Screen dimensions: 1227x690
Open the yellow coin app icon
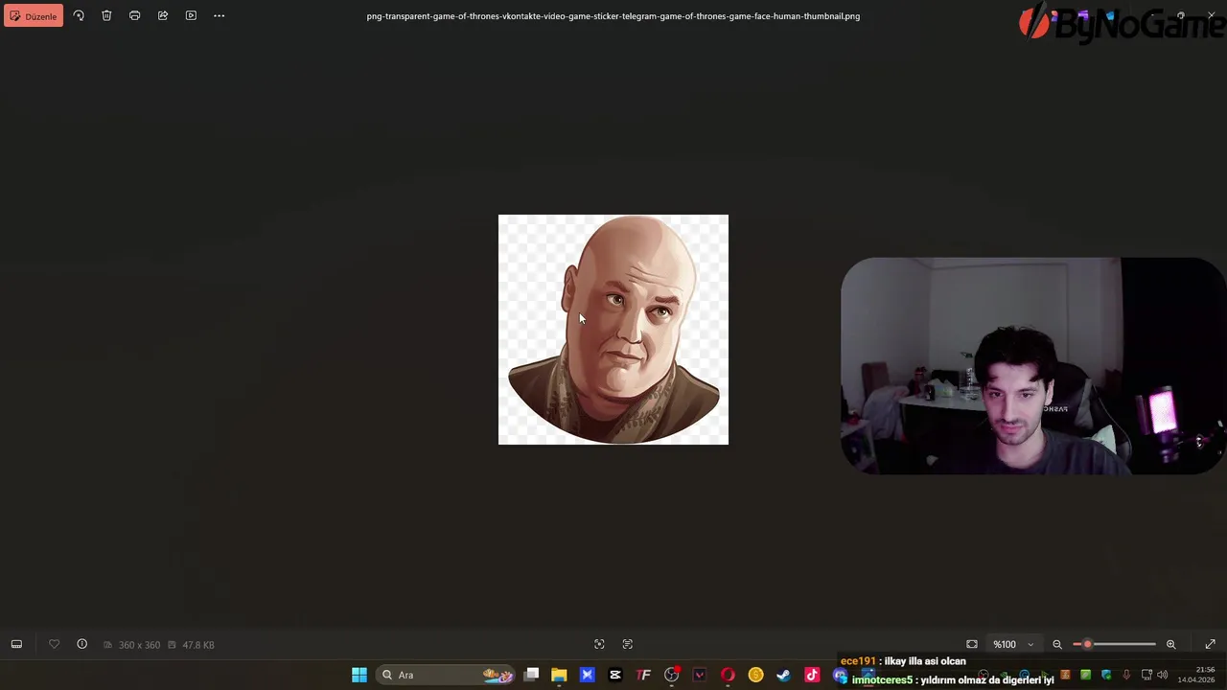tap(756, 676)
